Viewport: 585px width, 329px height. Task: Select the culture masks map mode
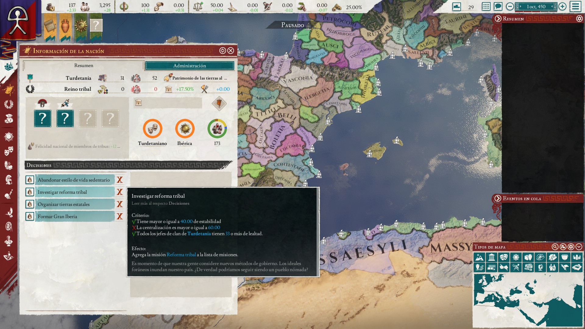click(x=504, y=257)
